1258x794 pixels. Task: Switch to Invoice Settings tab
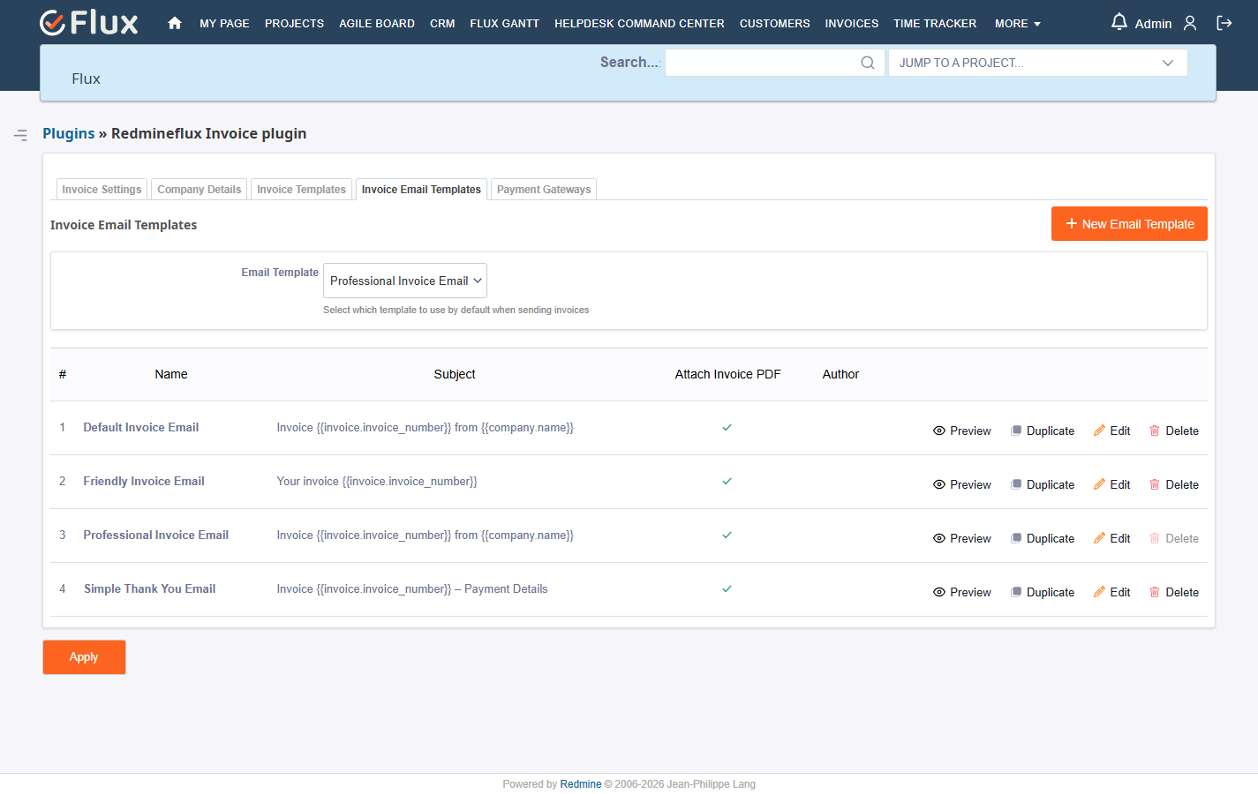[x=102, y=190]
